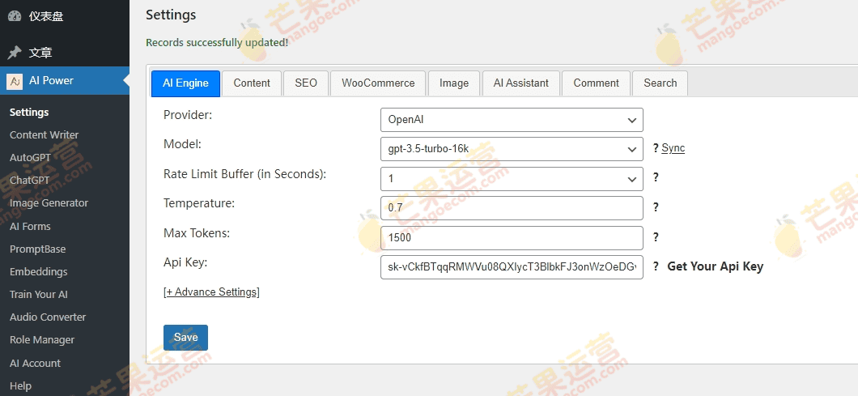The image size is (858, 396).
Task: Open PromptBase in the sidebar
Action: pos(37,249)
